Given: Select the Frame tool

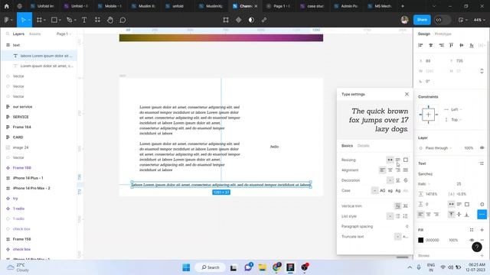Looking at the screenshot, I should point(39,20).
